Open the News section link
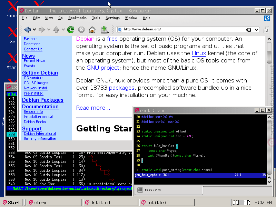Screen dimensions: 276x207 (28, 56)
